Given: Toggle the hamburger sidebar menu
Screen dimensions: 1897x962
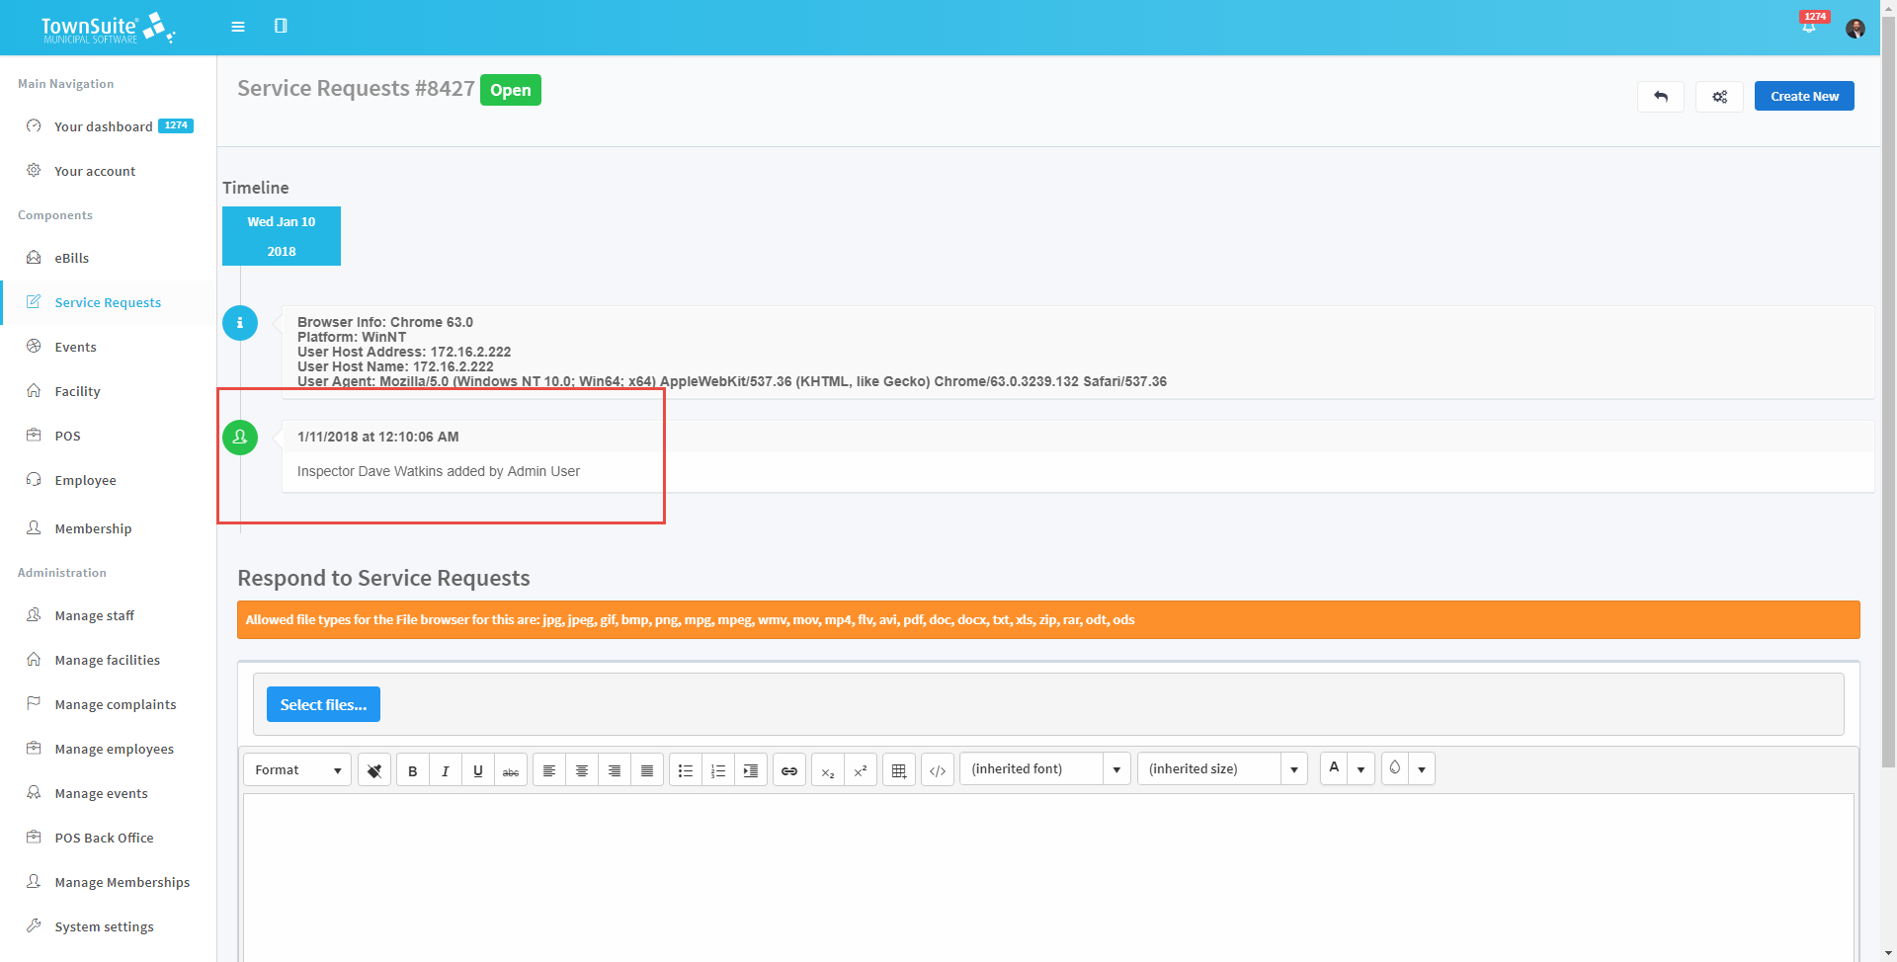Looking at the screenshot, I should 238,27.
